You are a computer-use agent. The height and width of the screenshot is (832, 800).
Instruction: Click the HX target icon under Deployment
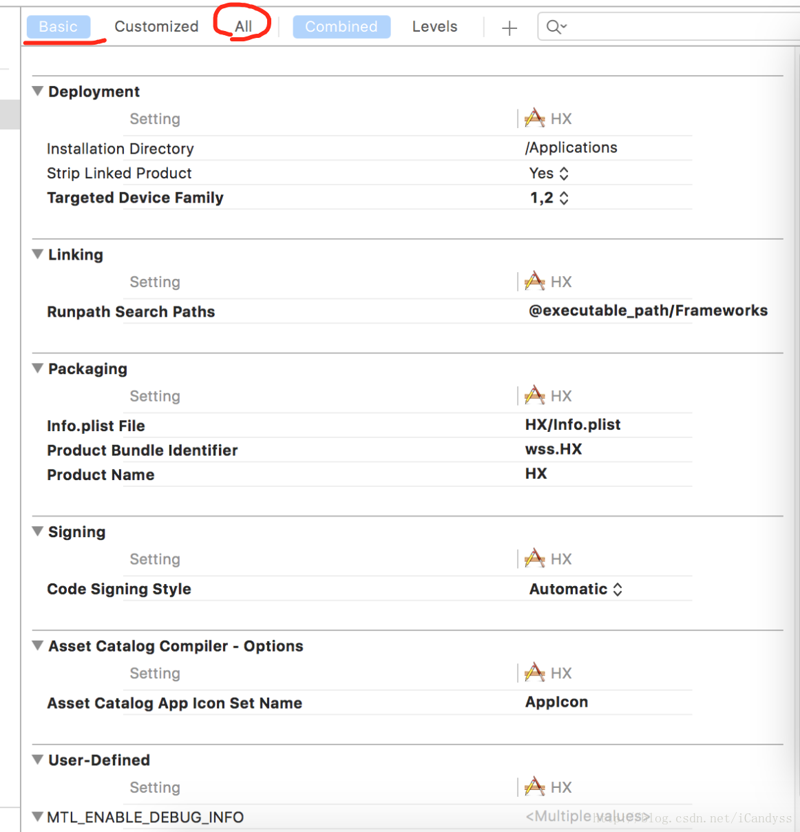tap(534, 118)
